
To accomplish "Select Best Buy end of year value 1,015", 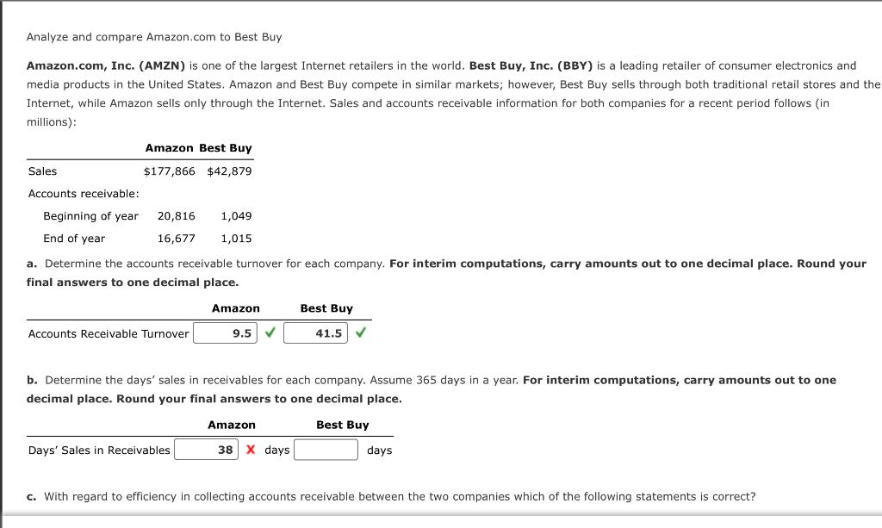I will [x=236, y=239].
